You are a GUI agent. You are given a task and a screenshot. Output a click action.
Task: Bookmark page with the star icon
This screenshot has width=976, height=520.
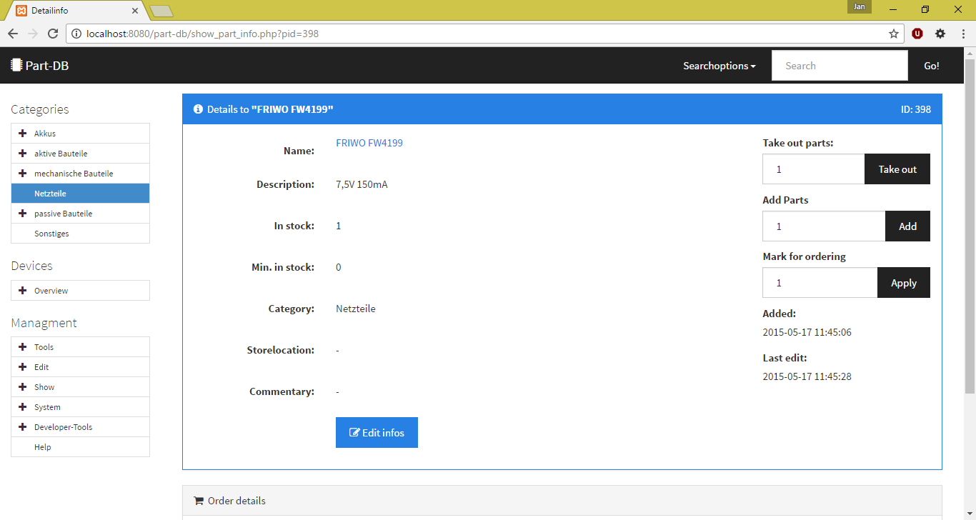click(894, 34)
